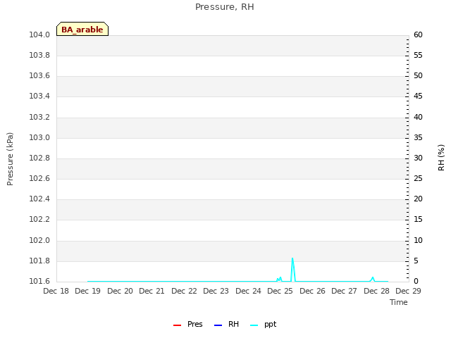Click the Dec 27 x-axis tick label
Screen dimensions: 451x338
[x=345, y=291]
